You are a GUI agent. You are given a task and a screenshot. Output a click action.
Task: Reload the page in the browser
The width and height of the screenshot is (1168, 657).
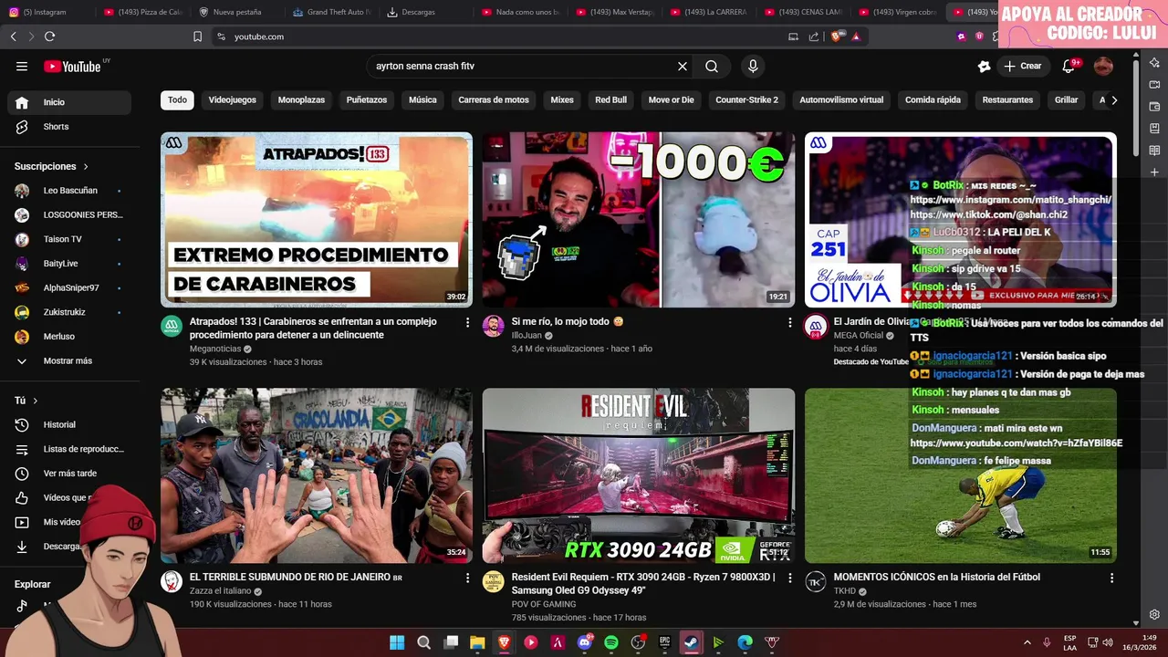click(49, 36)
